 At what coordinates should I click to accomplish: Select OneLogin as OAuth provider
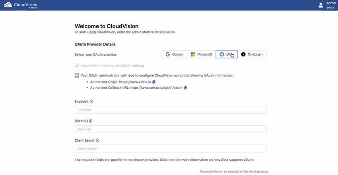point(252,54)
